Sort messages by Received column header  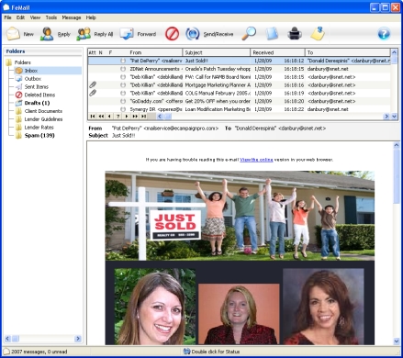(278, 52)
